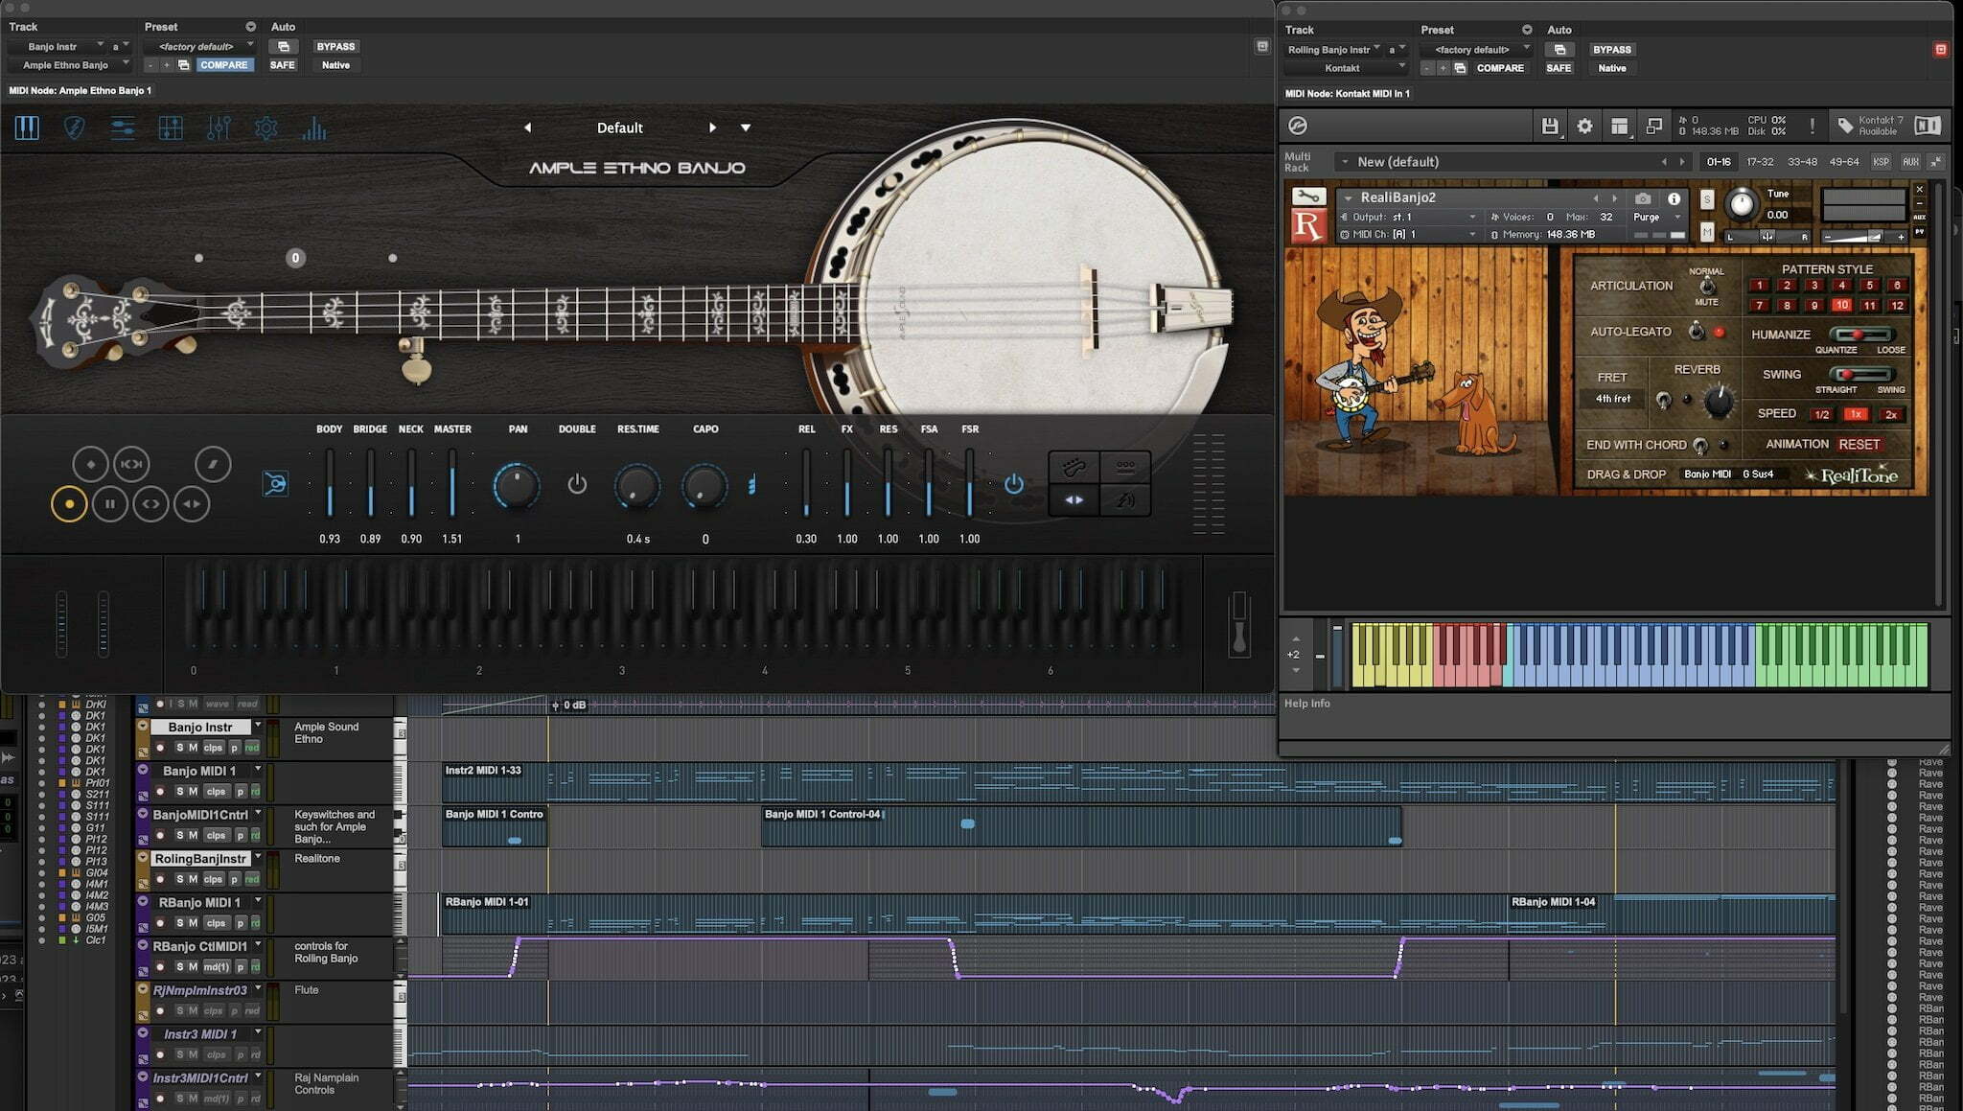The width and height of the screenshot is (1963, 1111).
Task: Click the Kontakt warning exclamation icon
Action: pyautogui.click(x=1812, y=126)
